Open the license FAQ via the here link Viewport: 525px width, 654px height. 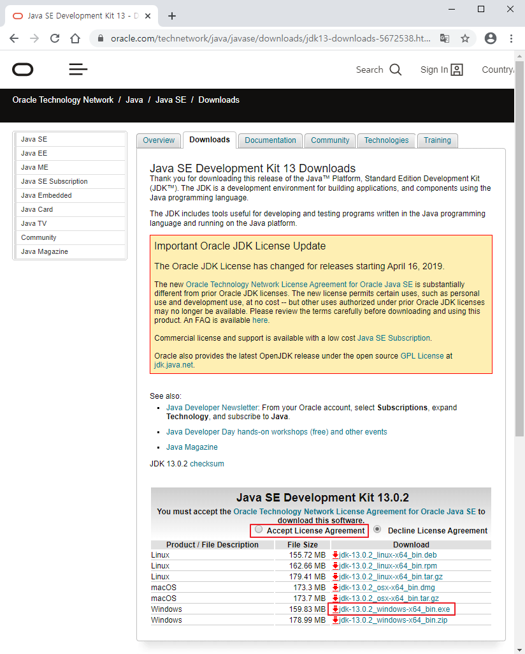click(259, 320)
